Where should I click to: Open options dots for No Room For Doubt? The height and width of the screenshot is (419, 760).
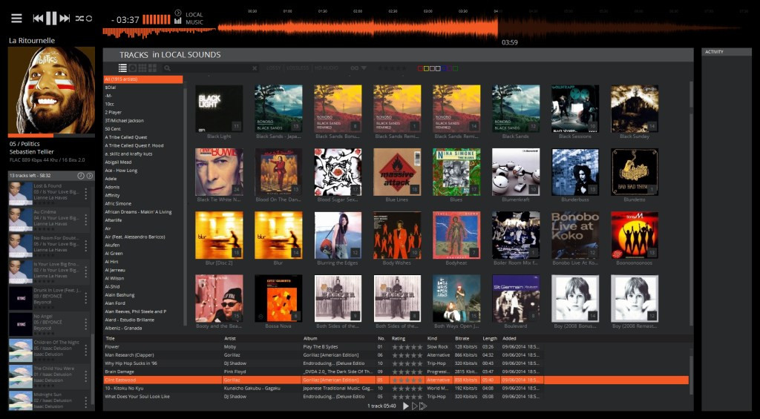86,245
